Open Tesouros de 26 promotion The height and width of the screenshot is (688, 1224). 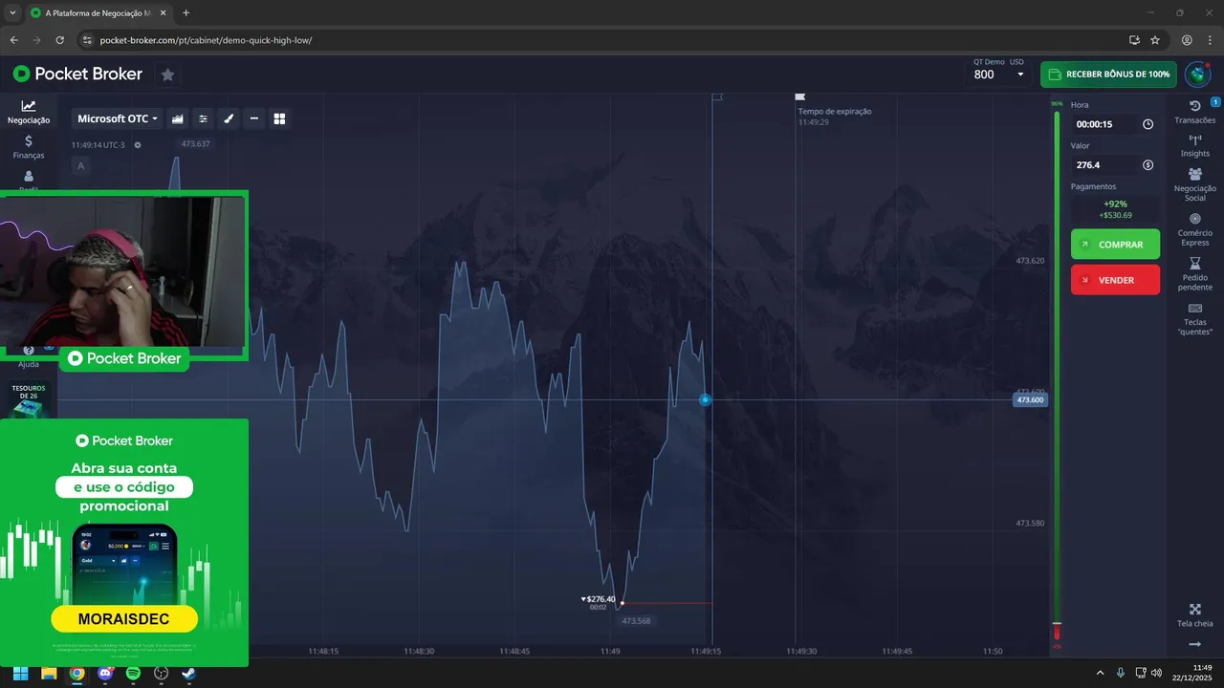[29, 400]
